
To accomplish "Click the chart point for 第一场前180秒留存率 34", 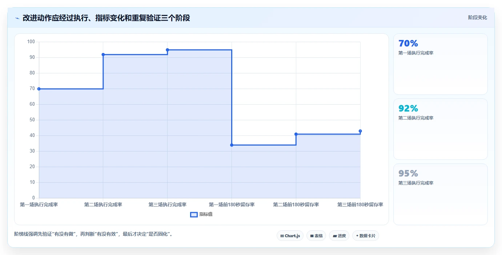I will coord(232,145).
